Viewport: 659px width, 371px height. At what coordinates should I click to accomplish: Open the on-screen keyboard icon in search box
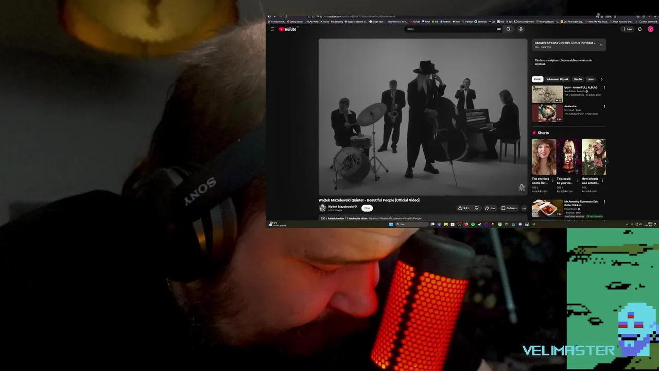point(498,29)
